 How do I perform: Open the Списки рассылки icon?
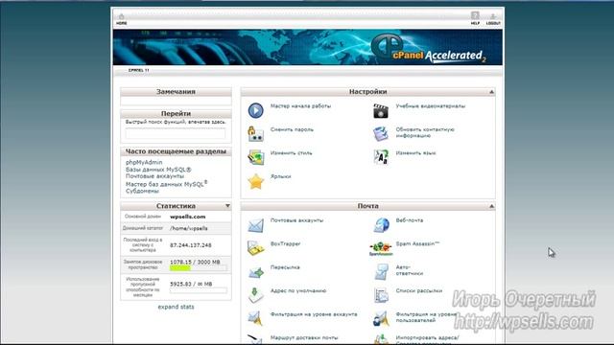pyautogui.click(x=381, y=295)
